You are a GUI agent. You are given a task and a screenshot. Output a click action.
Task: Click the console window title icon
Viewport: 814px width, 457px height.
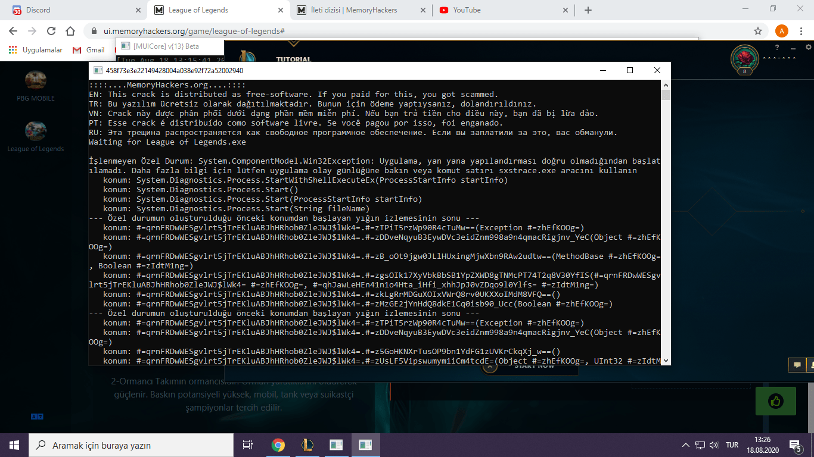(x=98, y=70)
